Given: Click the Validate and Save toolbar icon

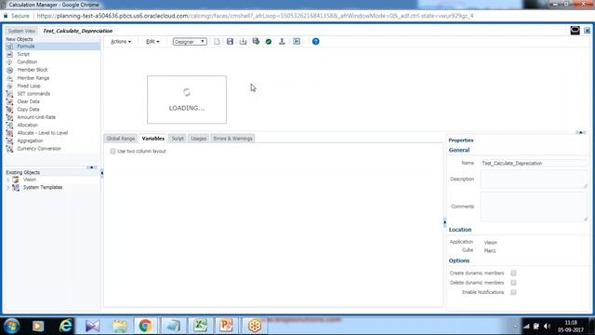Looking at the screenshot, I should click(256, 41).
